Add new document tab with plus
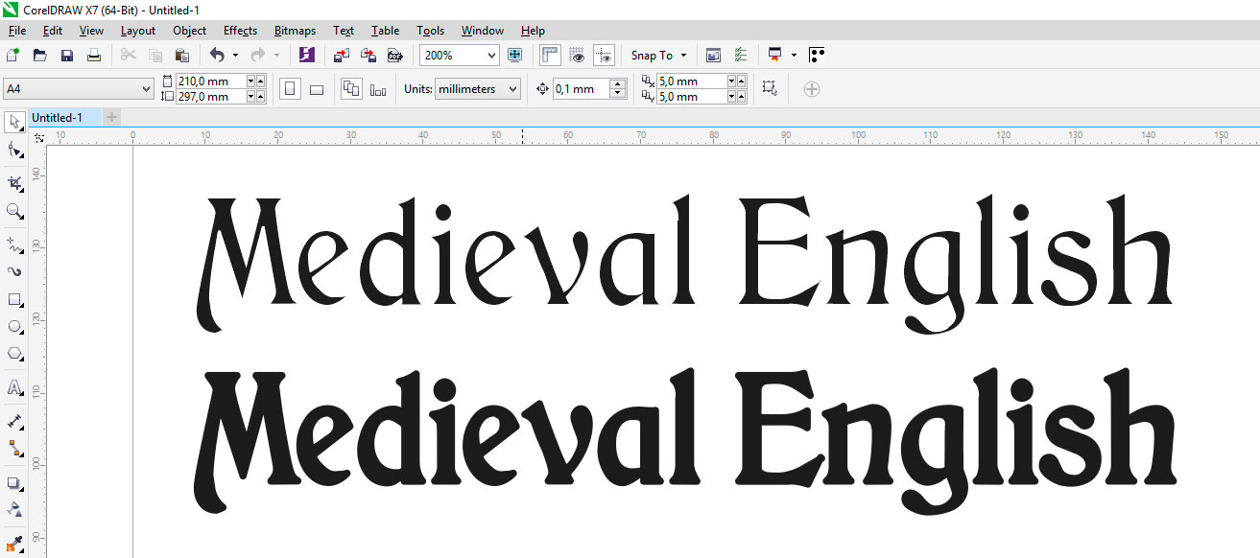 click(112, 117)
